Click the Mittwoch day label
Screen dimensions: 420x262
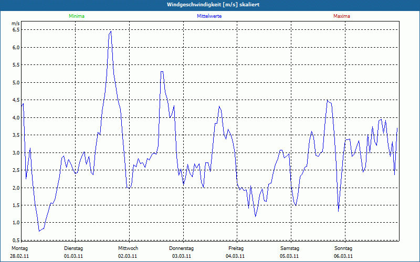[128, 248]
